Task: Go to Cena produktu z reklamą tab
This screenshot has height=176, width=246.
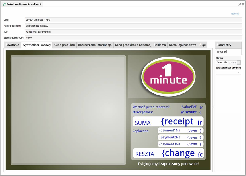Action: [x=133, y=45]
